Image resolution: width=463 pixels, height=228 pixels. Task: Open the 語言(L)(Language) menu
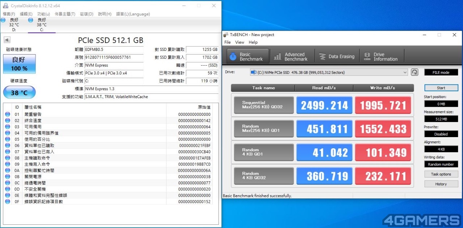(x=133, y=14)
